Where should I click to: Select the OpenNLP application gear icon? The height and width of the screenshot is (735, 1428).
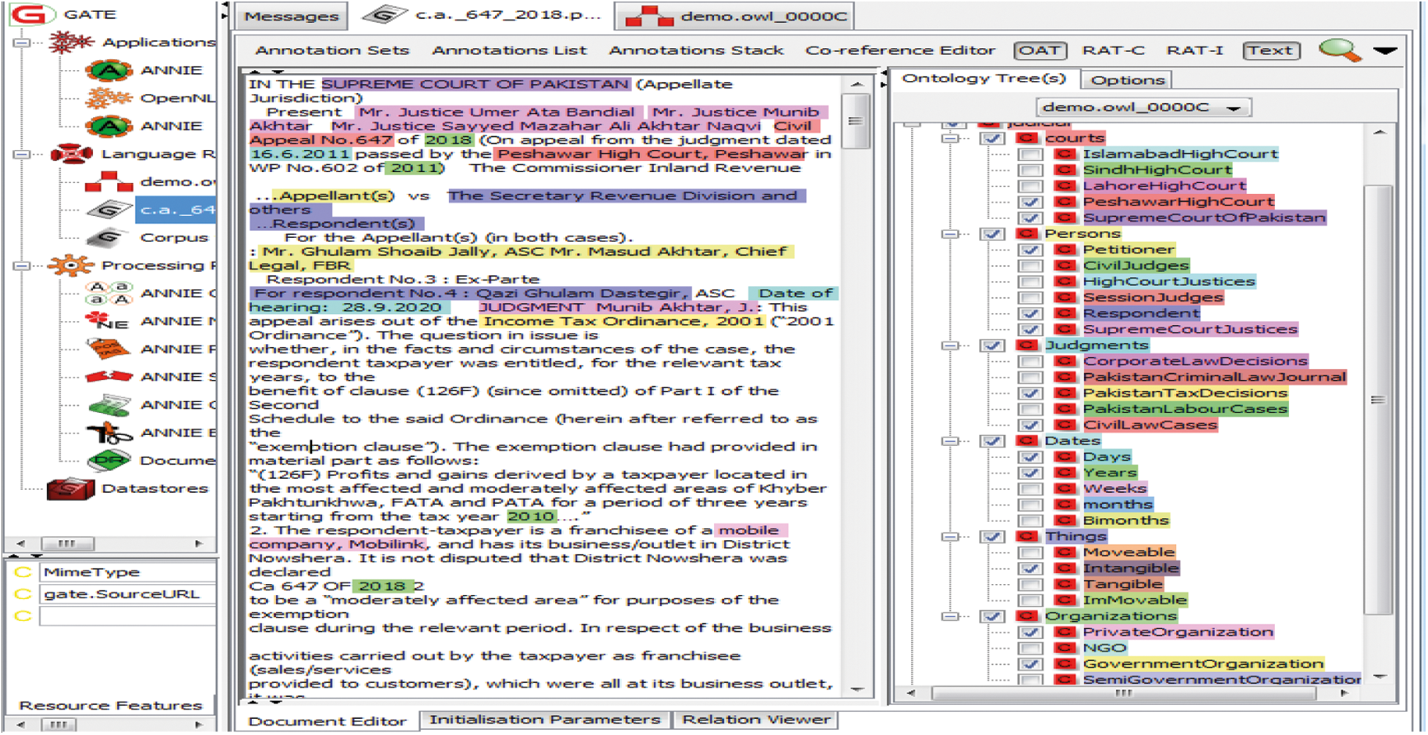point(108,97)
